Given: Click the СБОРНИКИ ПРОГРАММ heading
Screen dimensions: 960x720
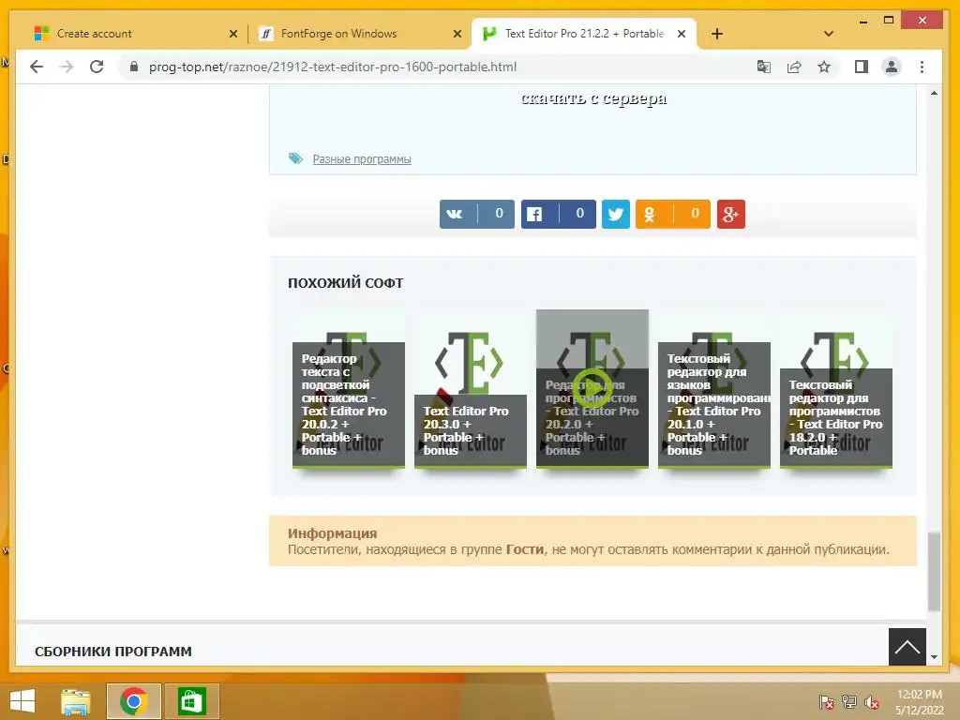Looking at the screenshot, I should [113, 652].
